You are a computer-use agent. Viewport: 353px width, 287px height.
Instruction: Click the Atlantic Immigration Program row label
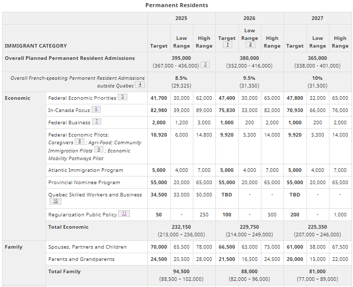pos(85,170)
